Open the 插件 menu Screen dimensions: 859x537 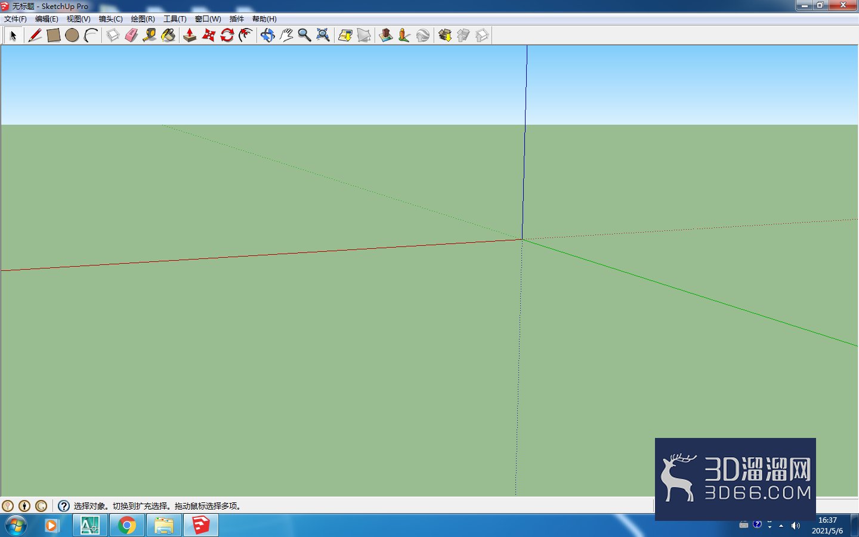click(236, 19)
